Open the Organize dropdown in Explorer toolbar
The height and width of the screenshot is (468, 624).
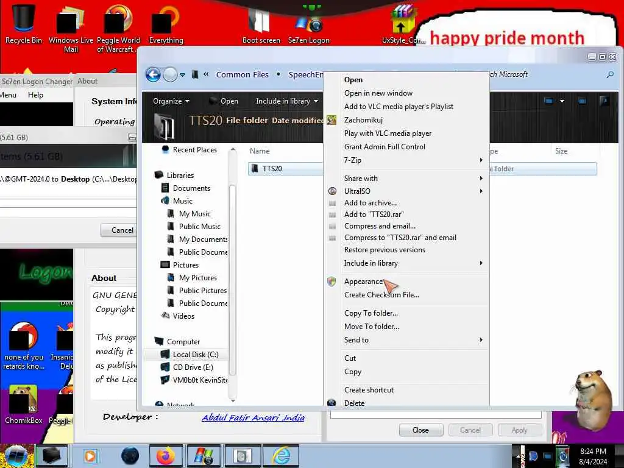click(171, 101)
